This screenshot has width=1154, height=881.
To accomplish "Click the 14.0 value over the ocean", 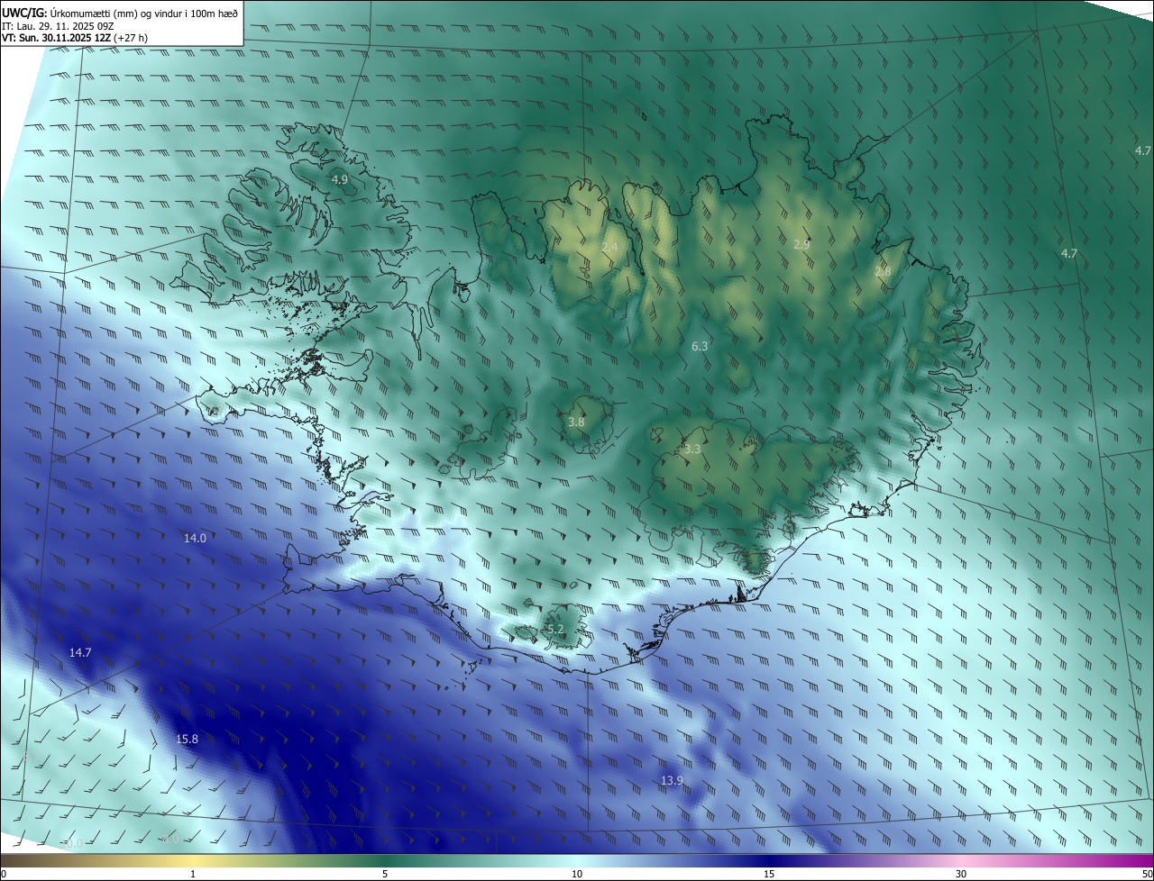I will pos(195,538).
